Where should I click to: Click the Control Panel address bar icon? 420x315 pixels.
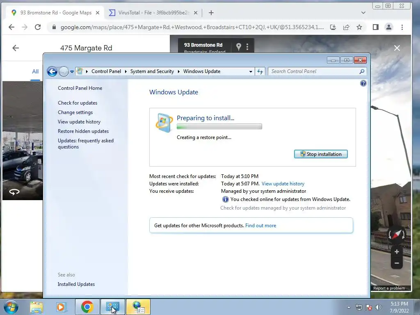tap(80, 71)
